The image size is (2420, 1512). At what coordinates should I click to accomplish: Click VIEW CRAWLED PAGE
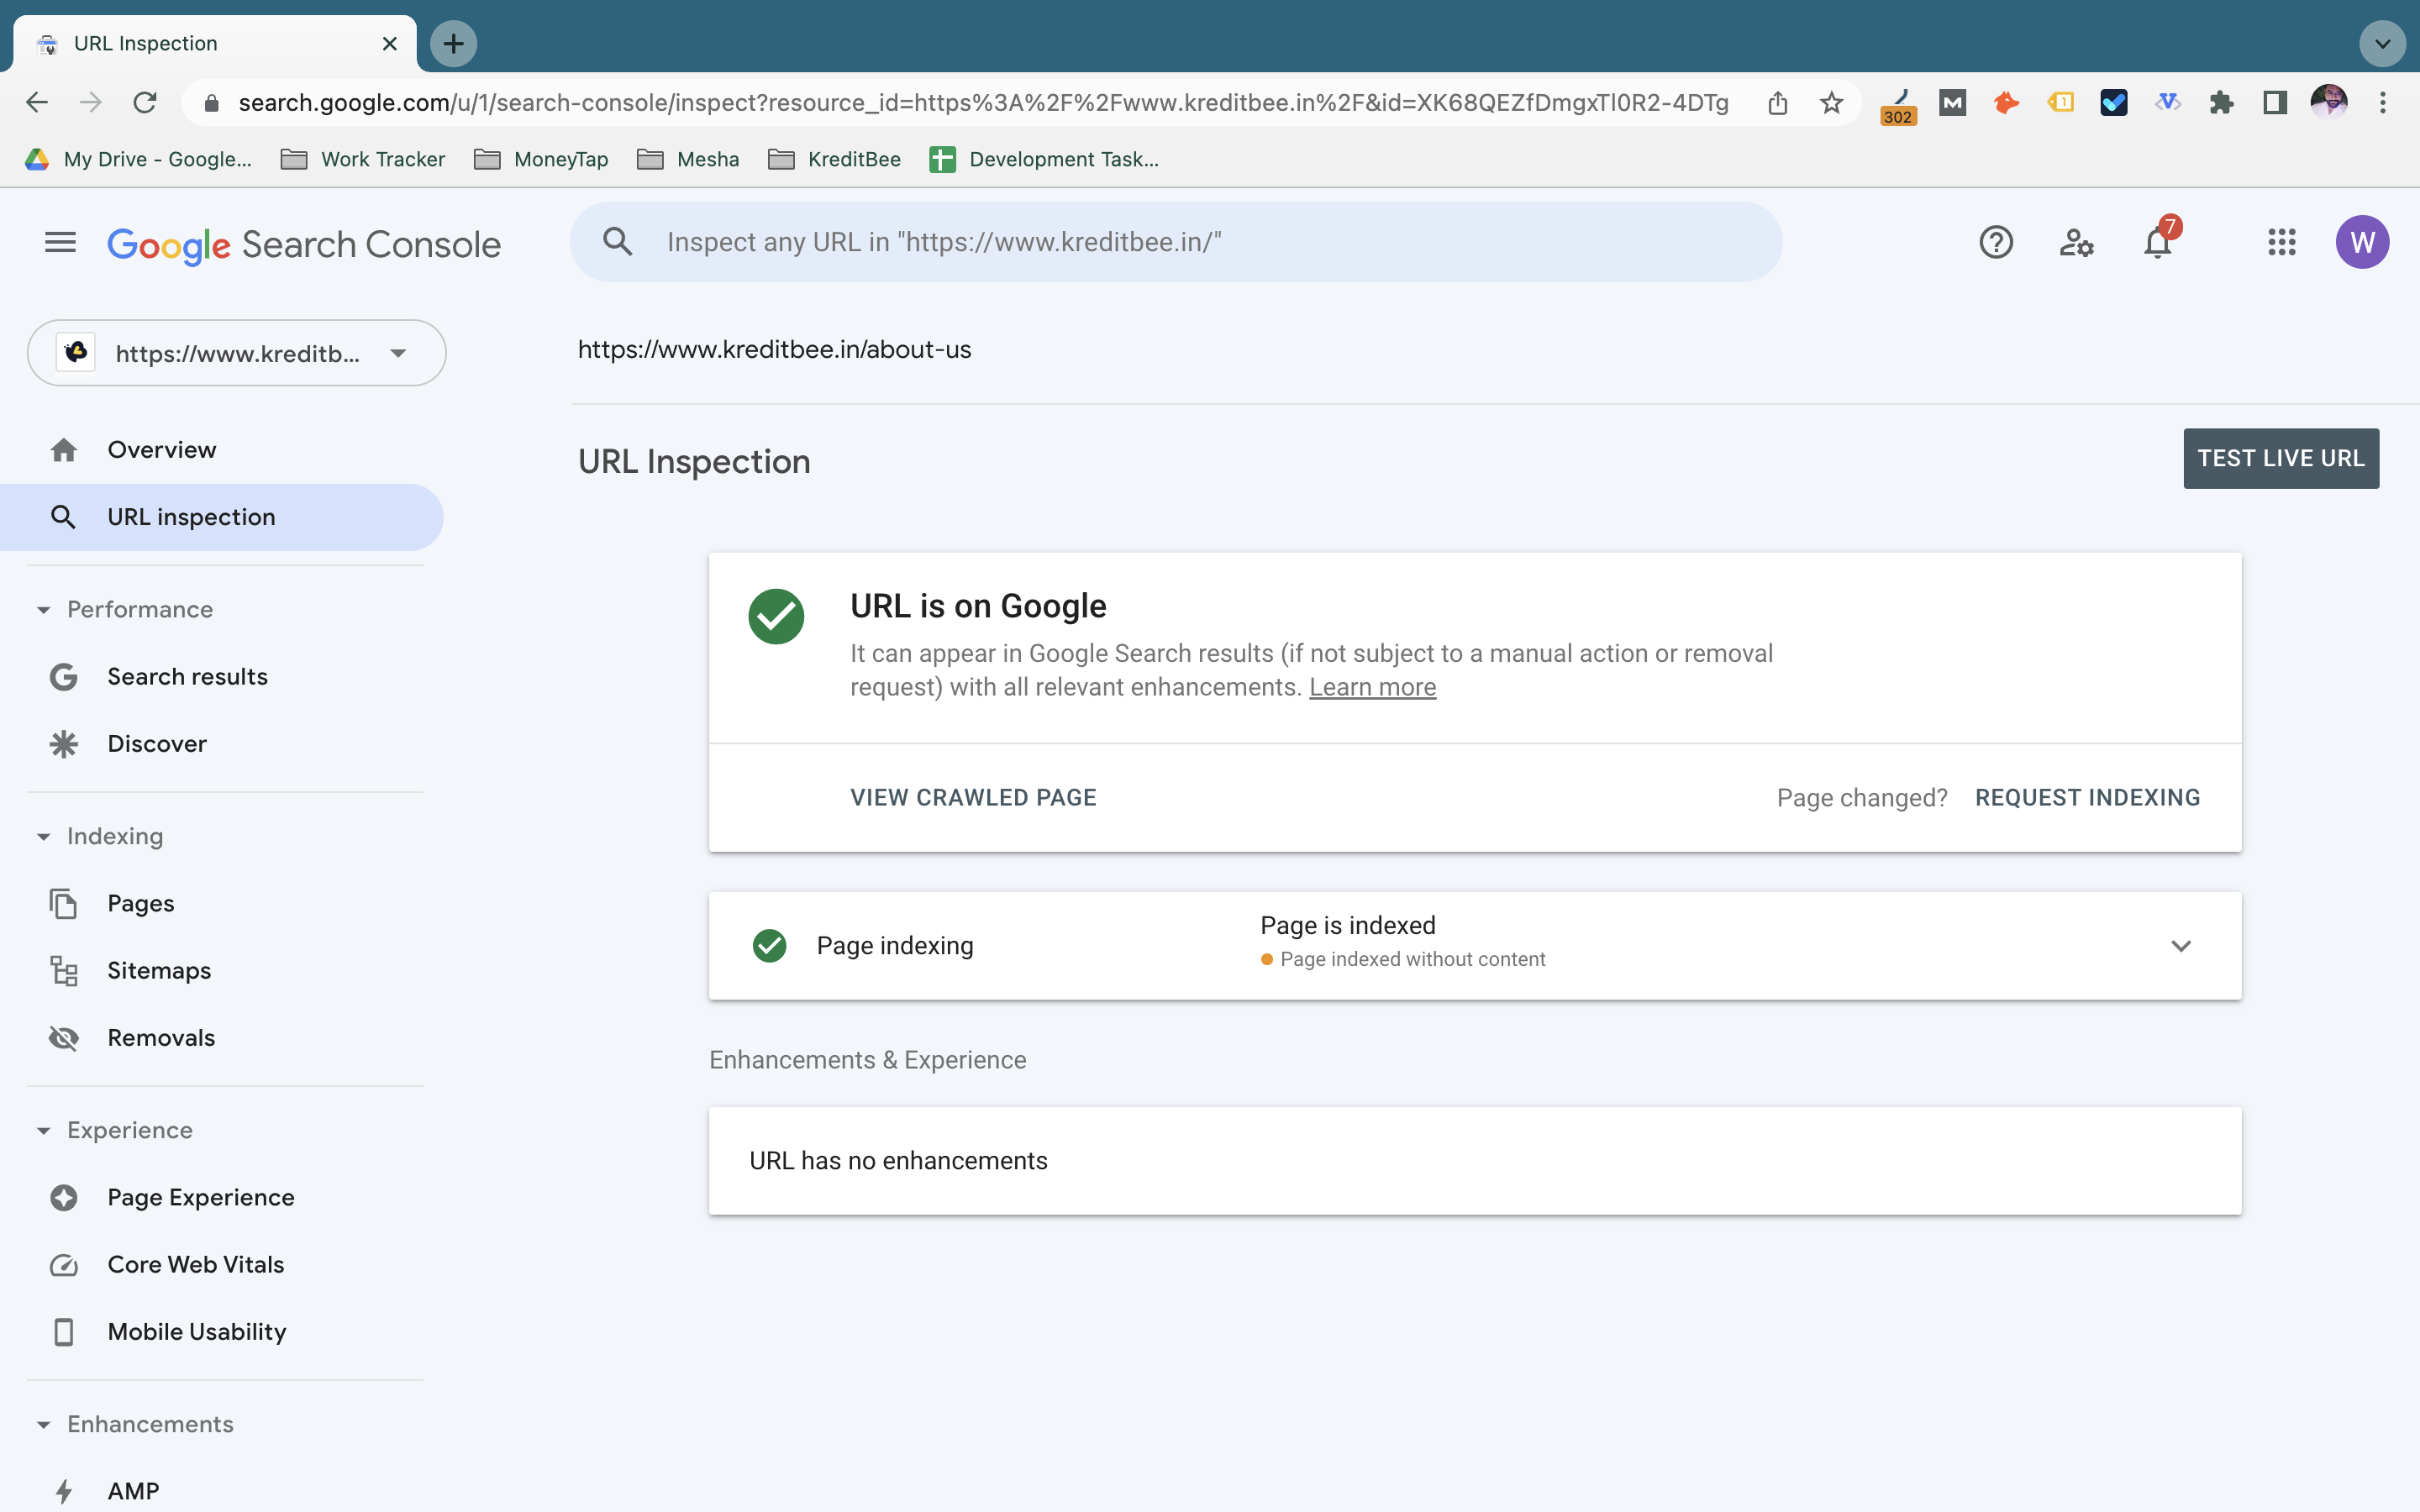click(973, 798)
